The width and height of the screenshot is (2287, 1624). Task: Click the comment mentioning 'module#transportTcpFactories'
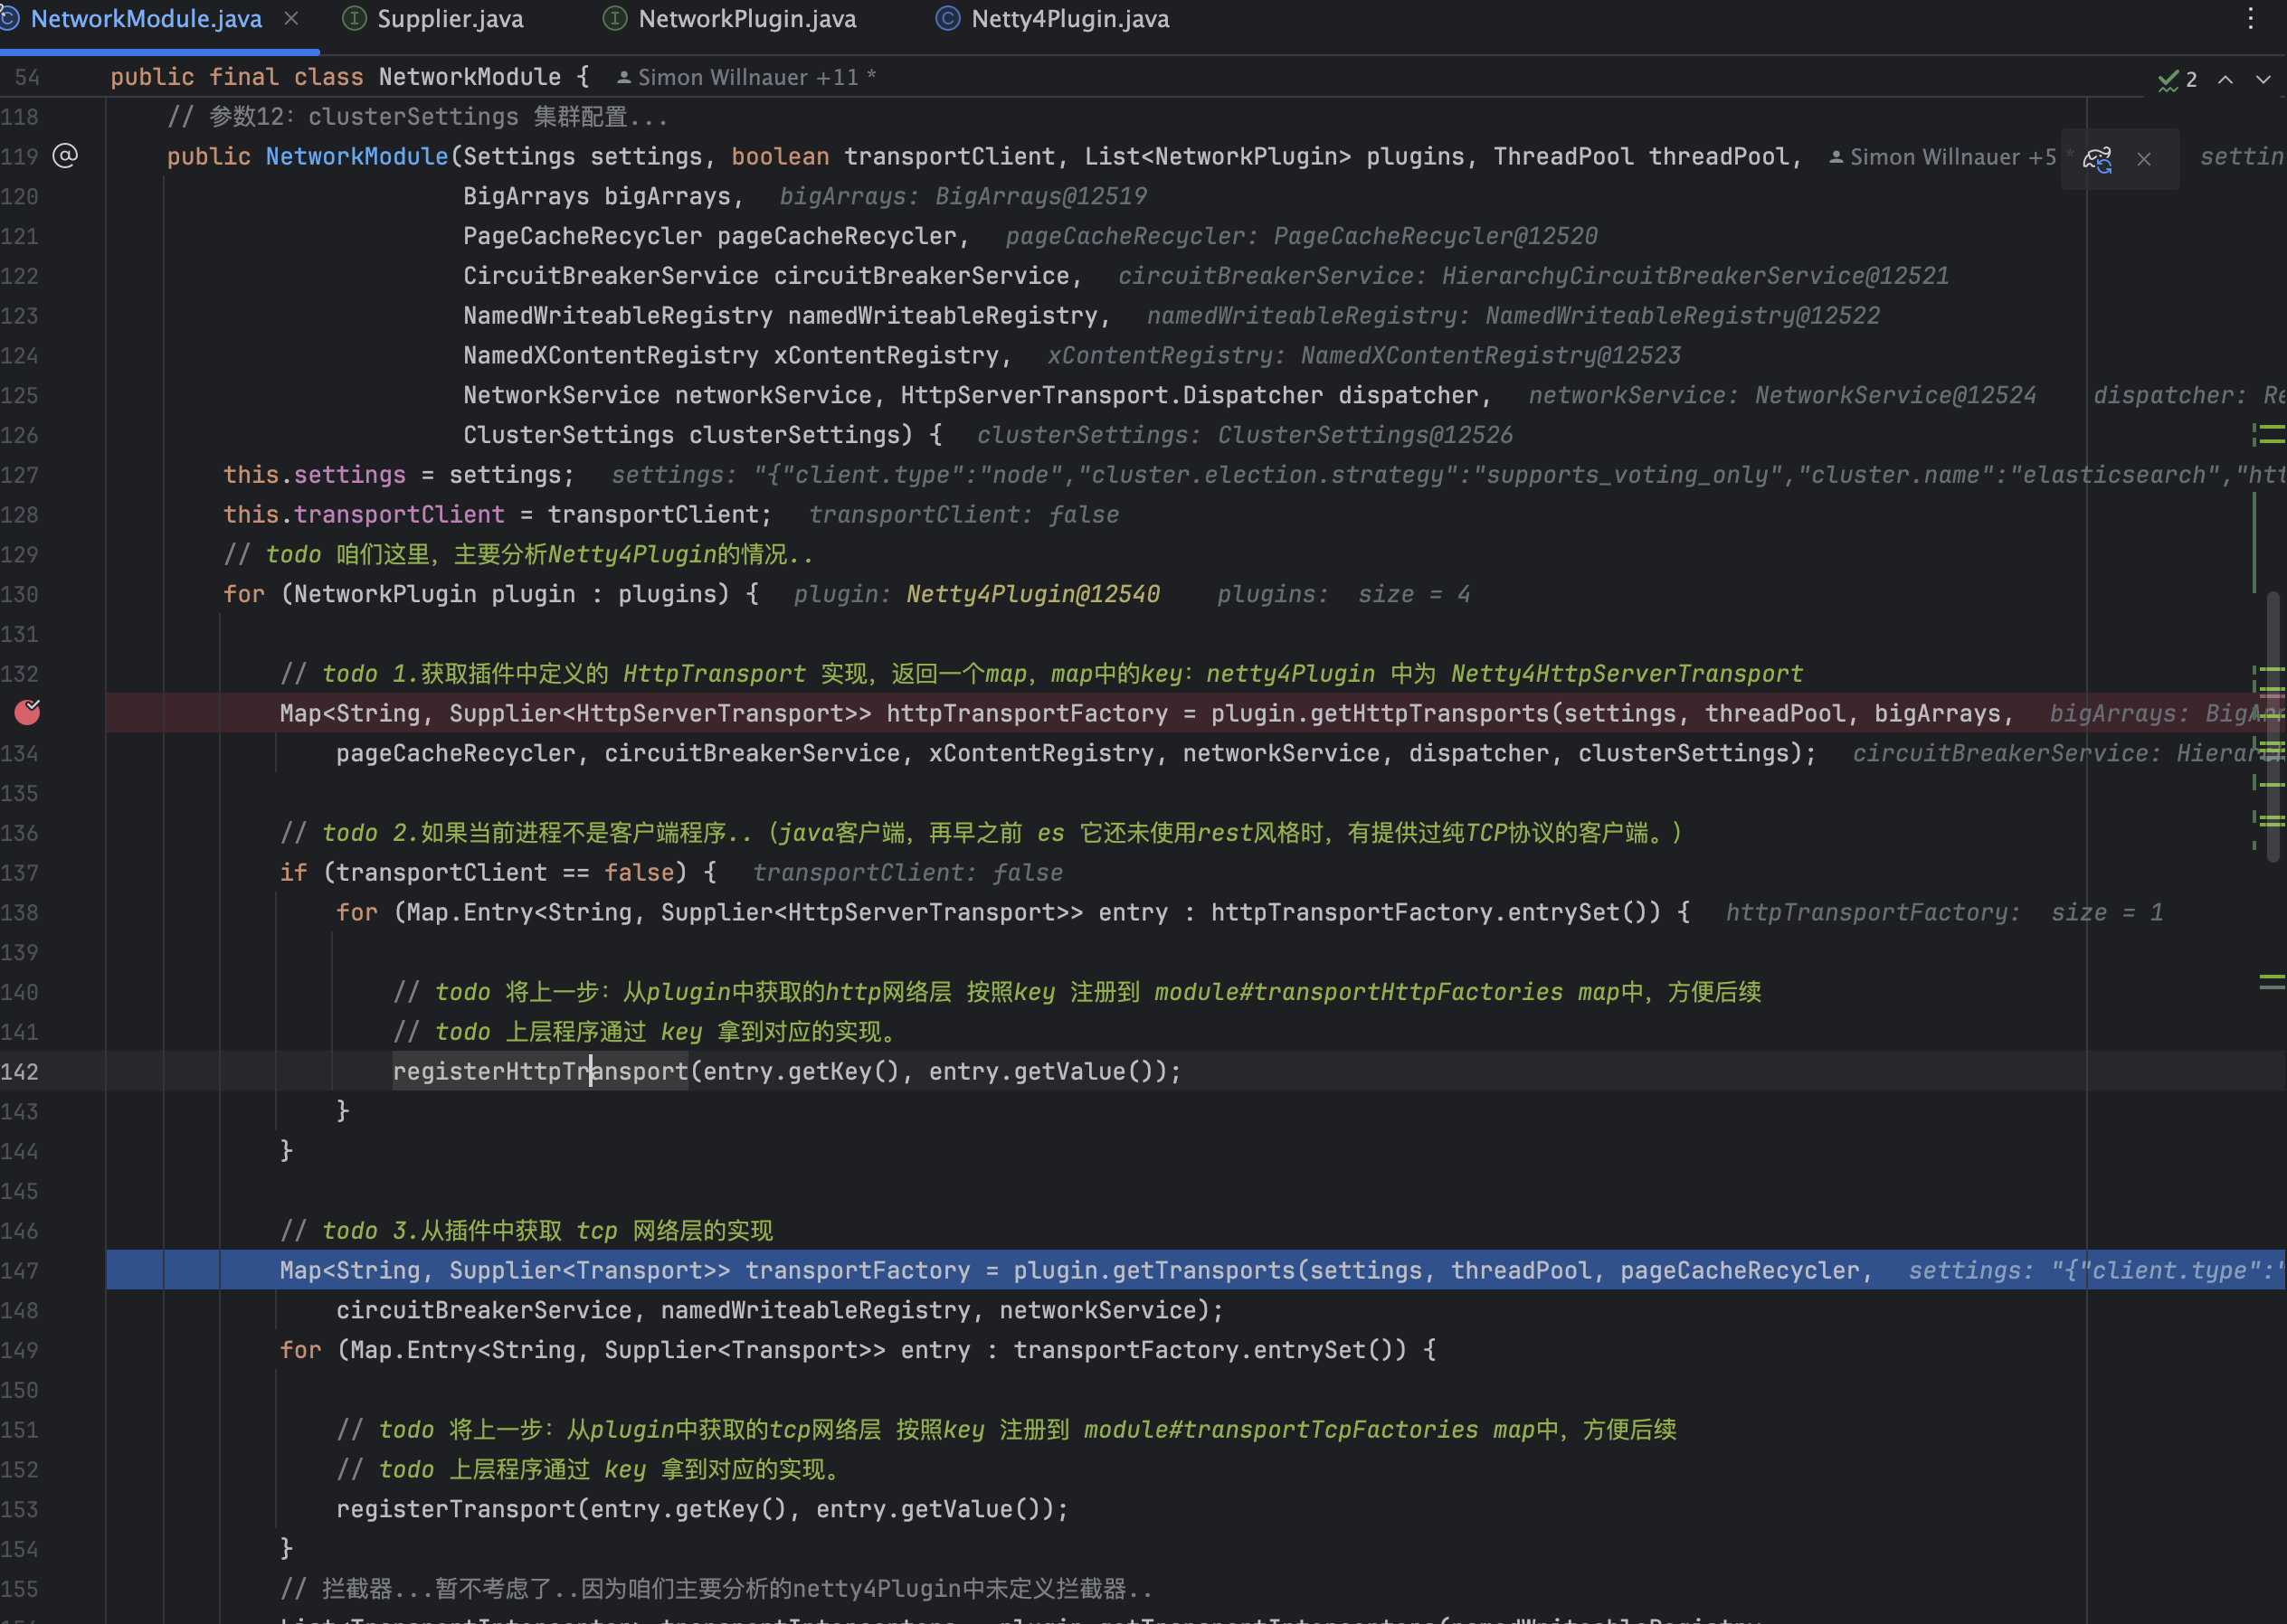point(1006,1429)
